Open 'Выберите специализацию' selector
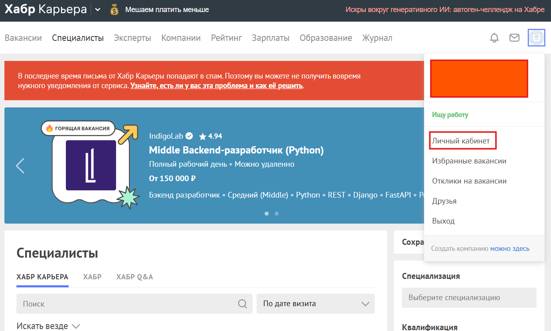This screenshot has width=551, height=331. tap(469, 298)
